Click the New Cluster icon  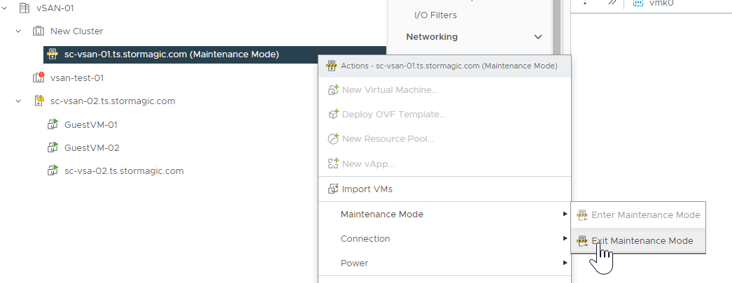click(38, 31)
